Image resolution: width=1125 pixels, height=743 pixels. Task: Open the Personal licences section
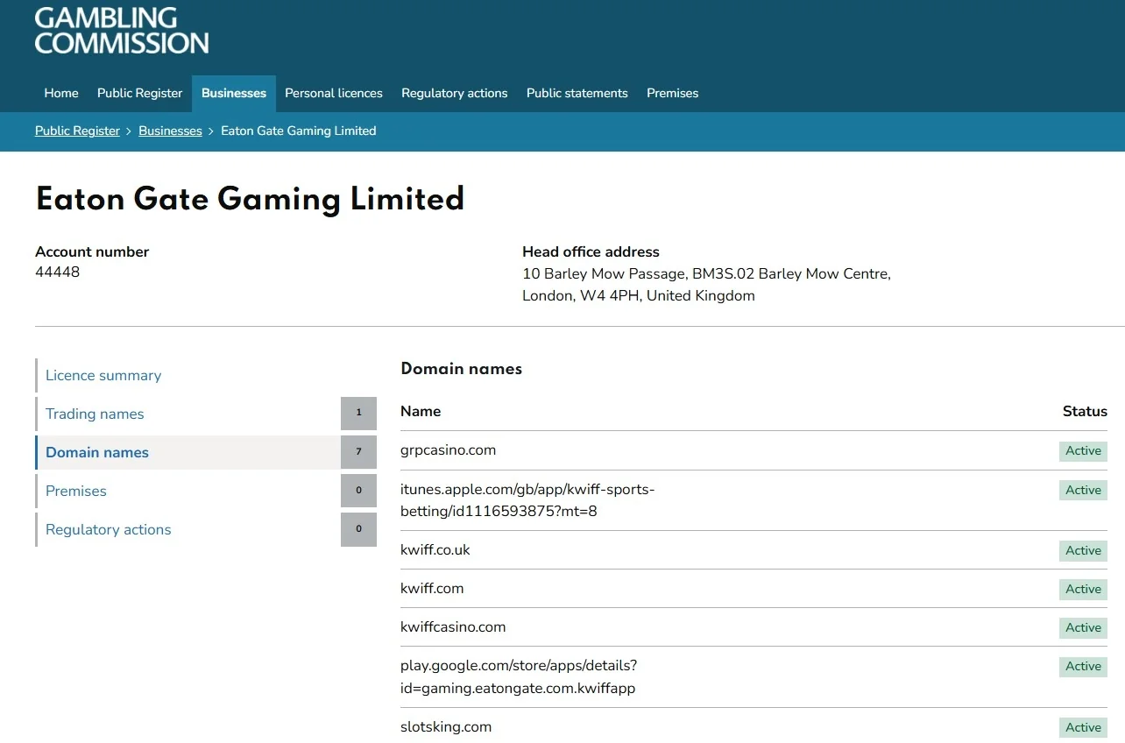click(x=334, y=93)
